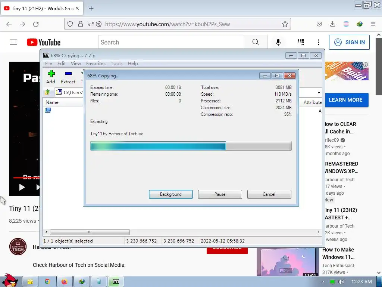This screenshot has height=287, width=382.
Task: Click the YouTube search magnifier button
Action: coord(256,42)
